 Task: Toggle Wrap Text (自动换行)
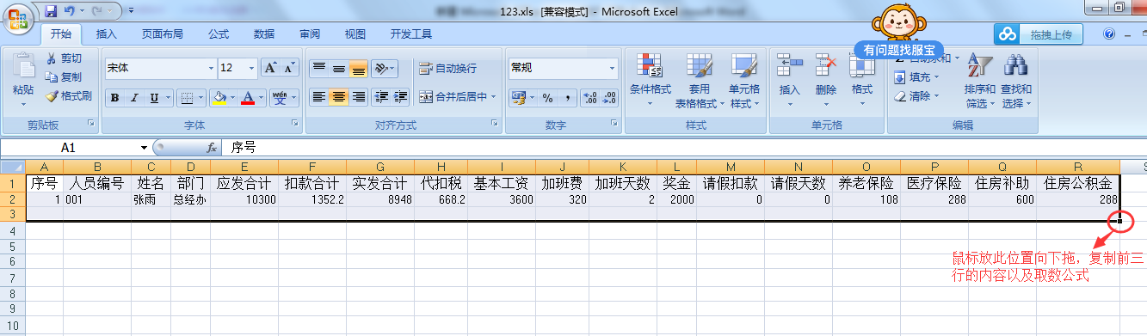447,68
